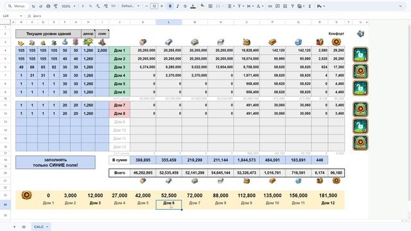Open the Menus search box
Image resolution: width=411 pixels, height=231 pixels.
coord(17,6)
